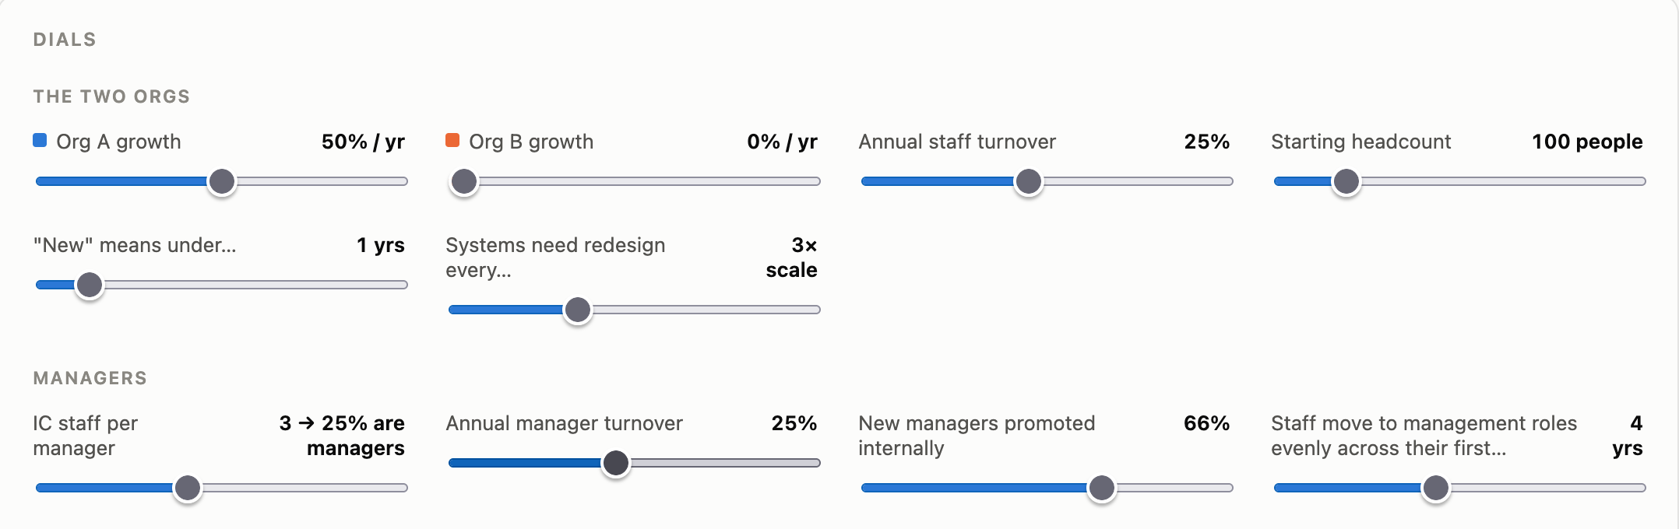Screen dimensions: 1679x529
Task: Click the Annual manager turnover label
Action: click(x=564, y=423)
